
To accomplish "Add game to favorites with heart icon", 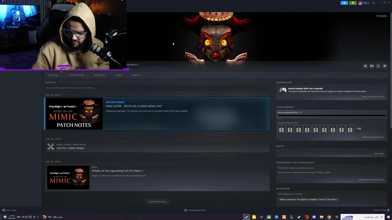I will click(x=385, y=66).
